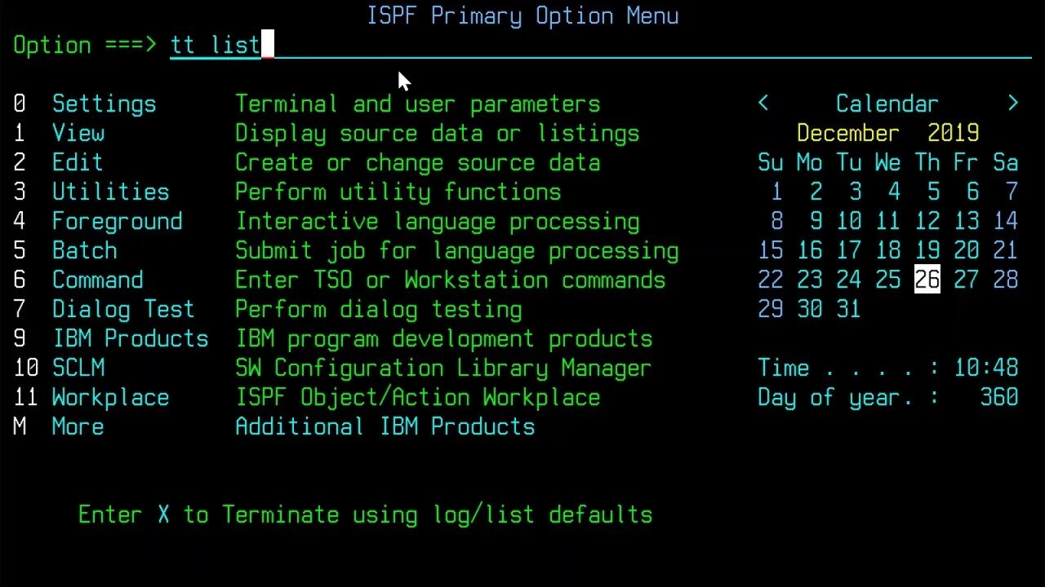The image size is (1045, 587).
Task: Select the Foreground option
Action: (x=117, y=221)
